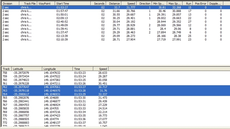Click distance value 31.66

point(116,11)
